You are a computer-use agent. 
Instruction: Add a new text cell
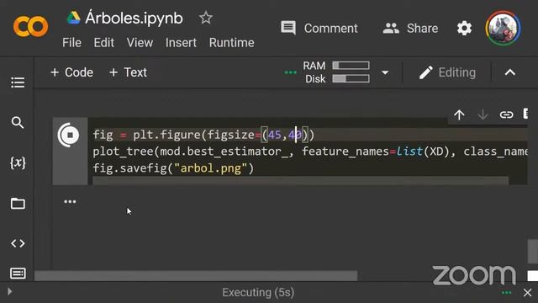tap(128, 72)
